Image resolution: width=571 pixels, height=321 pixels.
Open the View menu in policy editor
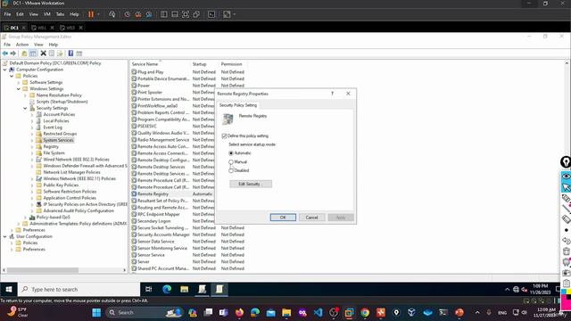point(38,45)
